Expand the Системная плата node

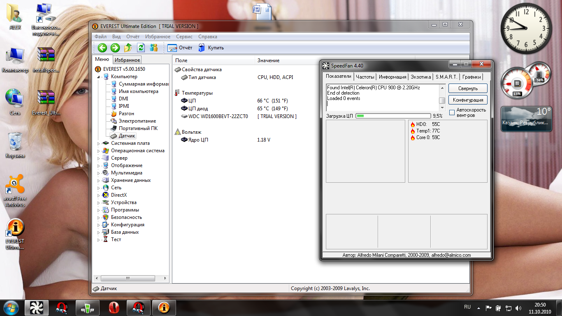[99, 143]
